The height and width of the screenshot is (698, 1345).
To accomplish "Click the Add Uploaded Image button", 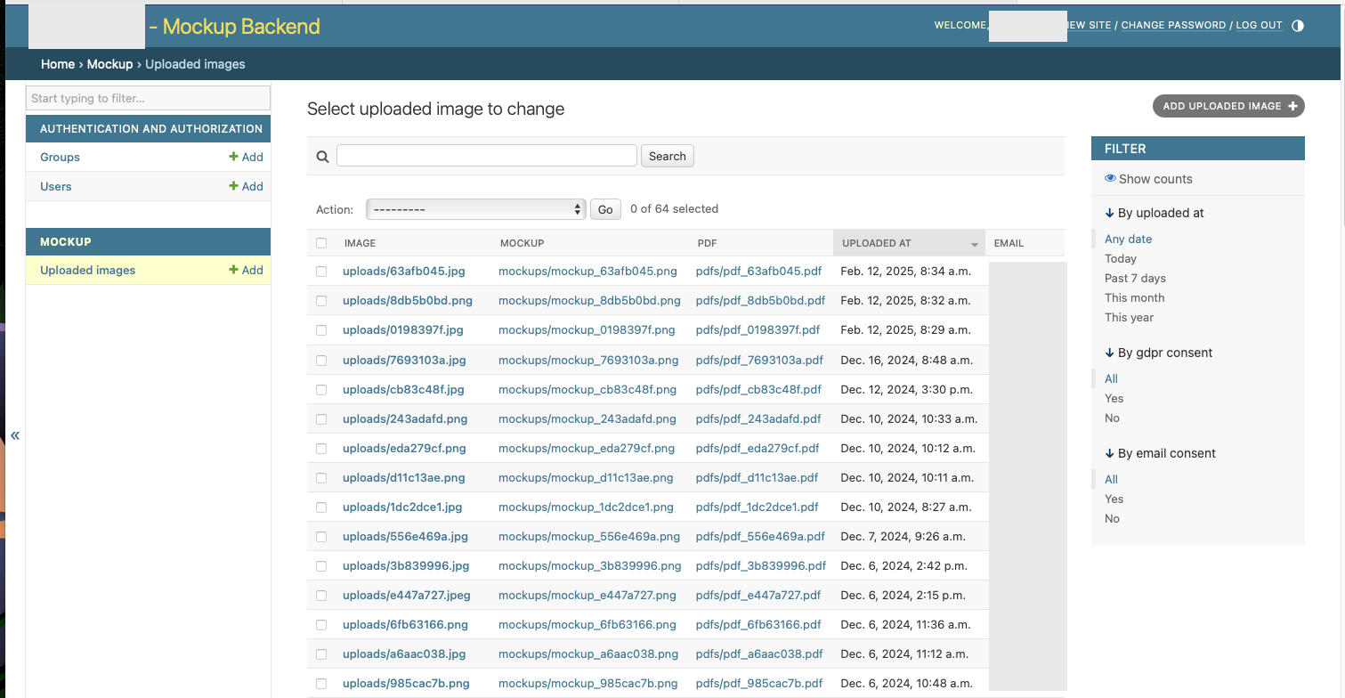I will (x=1228, y=106).
